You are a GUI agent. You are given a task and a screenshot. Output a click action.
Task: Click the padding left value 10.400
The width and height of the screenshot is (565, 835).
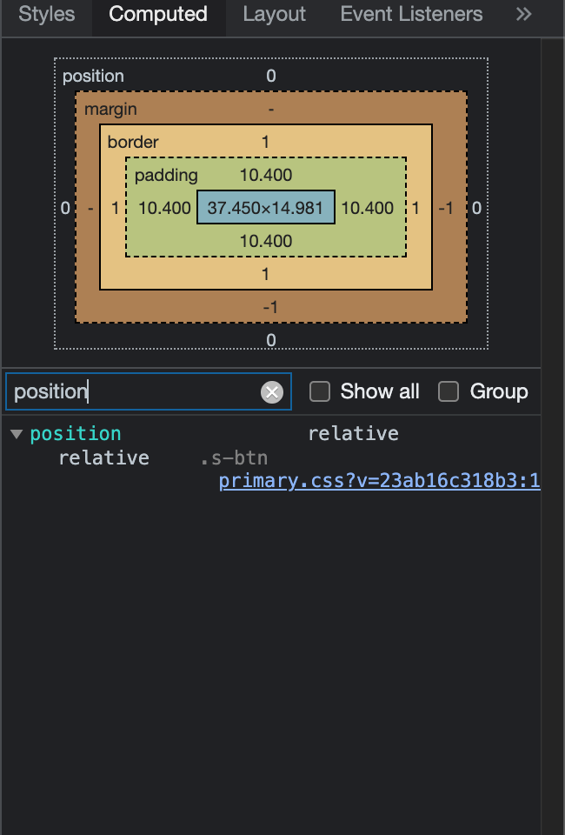pos(164,208)
